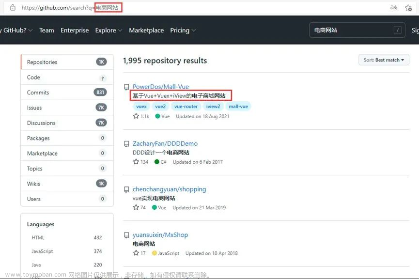Click 'Updated on 21 Mar 2019' text
This screenshot has width=419, height=279.
199,208
